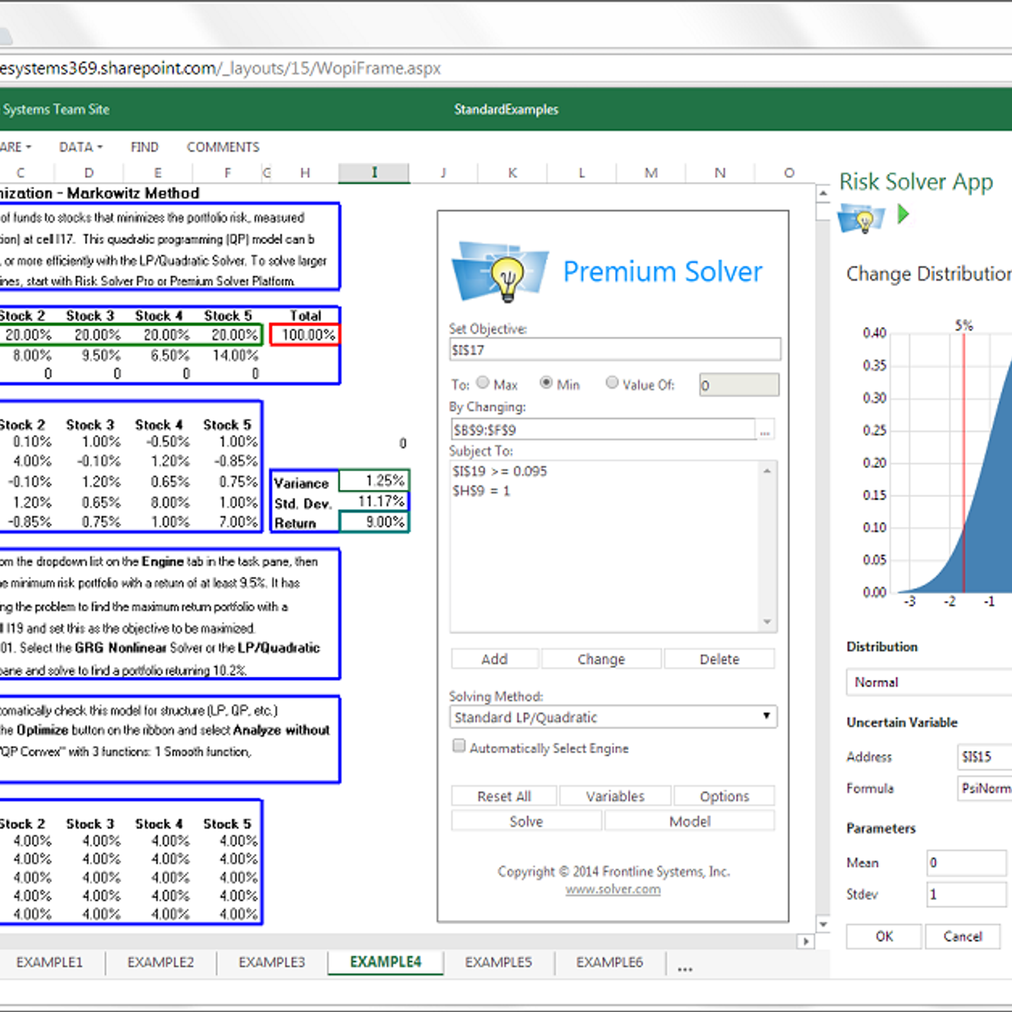The image size is (1012, 1012).
Task: Click the Reset All button
Action: pos(504,796)
